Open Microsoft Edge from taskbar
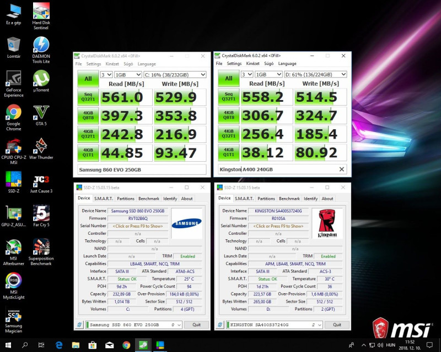The width and height of the screenshot is (441, 352). pyautogui.click(x=58, y=345)
